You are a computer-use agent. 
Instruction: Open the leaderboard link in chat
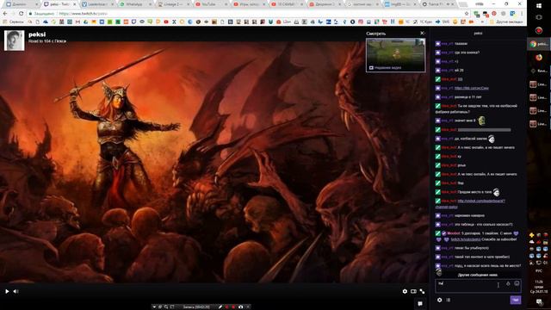[481, 201]
